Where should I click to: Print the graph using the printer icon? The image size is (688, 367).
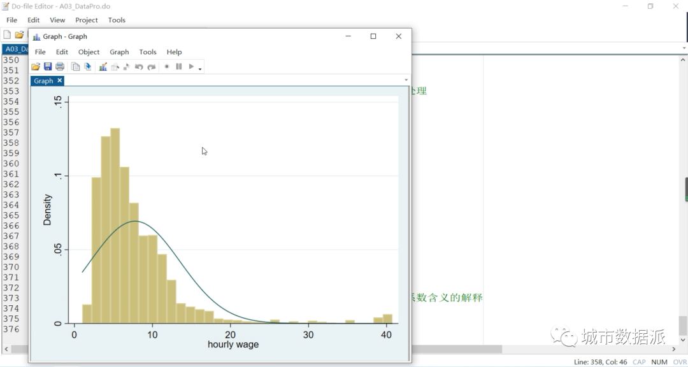(60, 67)
